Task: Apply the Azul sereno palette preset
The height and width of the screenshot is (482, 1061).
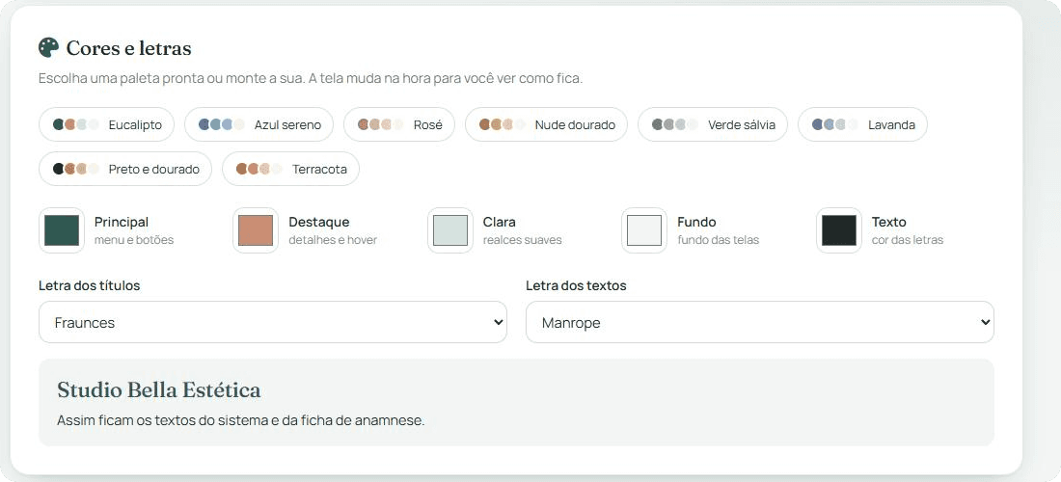Action: coord(259,124)
